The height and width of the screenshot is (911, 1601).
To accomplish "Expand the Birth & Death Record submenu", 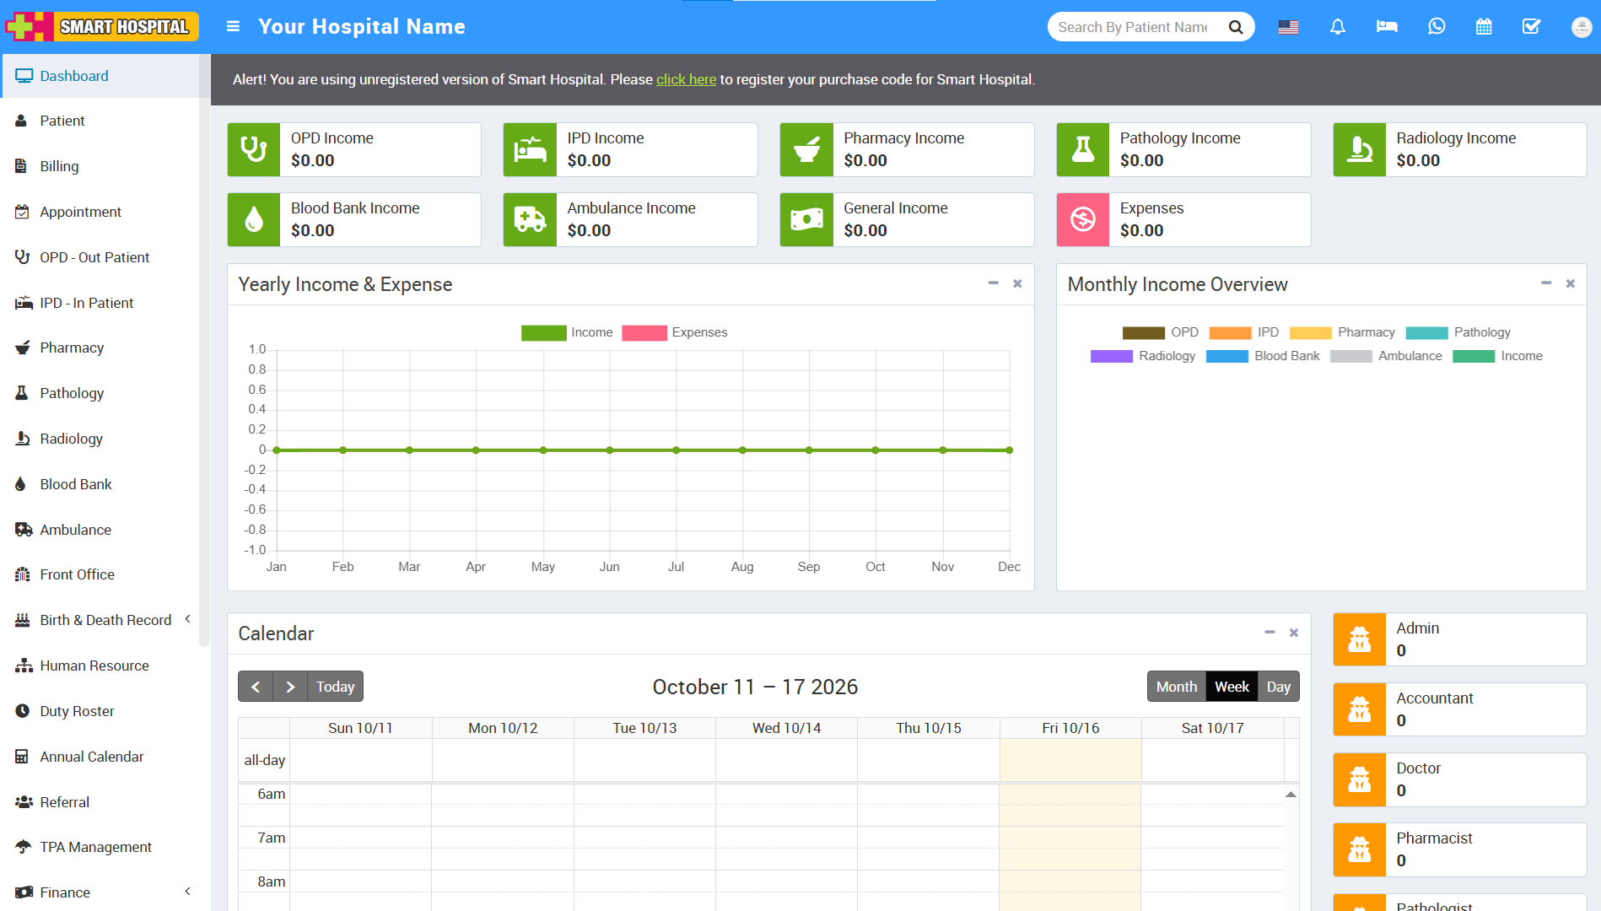I will pyautogui.click(x=187, y=619).
